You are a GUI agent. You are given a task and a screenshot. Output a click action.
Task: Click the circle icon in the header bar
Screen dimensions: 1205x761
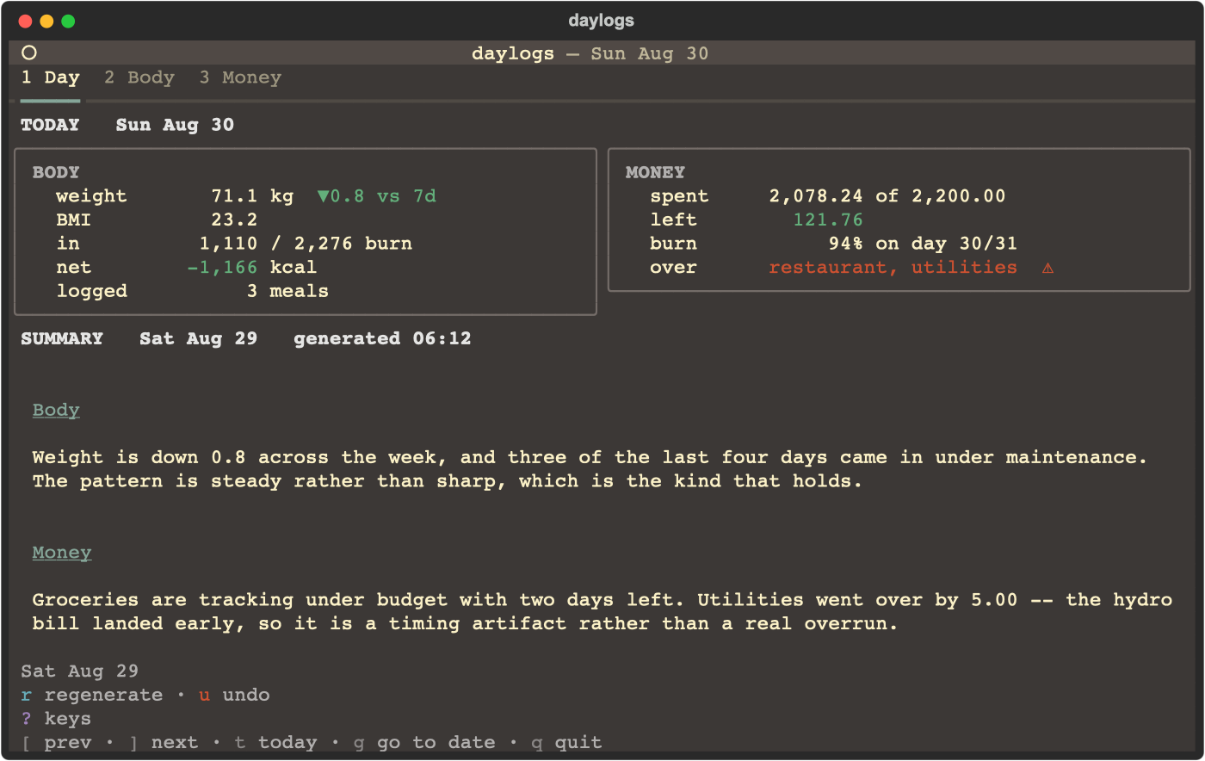[28, 53]
